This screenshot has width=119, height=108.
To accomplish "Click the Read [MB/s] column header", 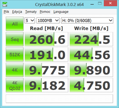I will [46, 28].
